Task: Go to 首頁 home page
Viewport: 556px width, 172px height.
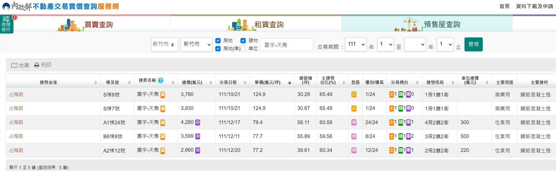Action: [504, 6]
